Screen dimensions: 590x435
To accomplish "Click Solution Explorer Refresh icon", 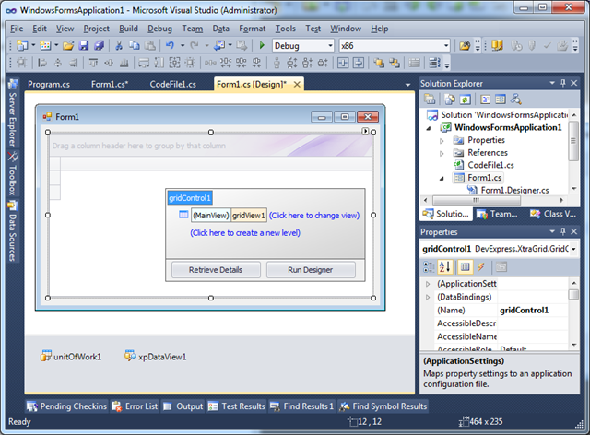I will click(x=465, y=100).
